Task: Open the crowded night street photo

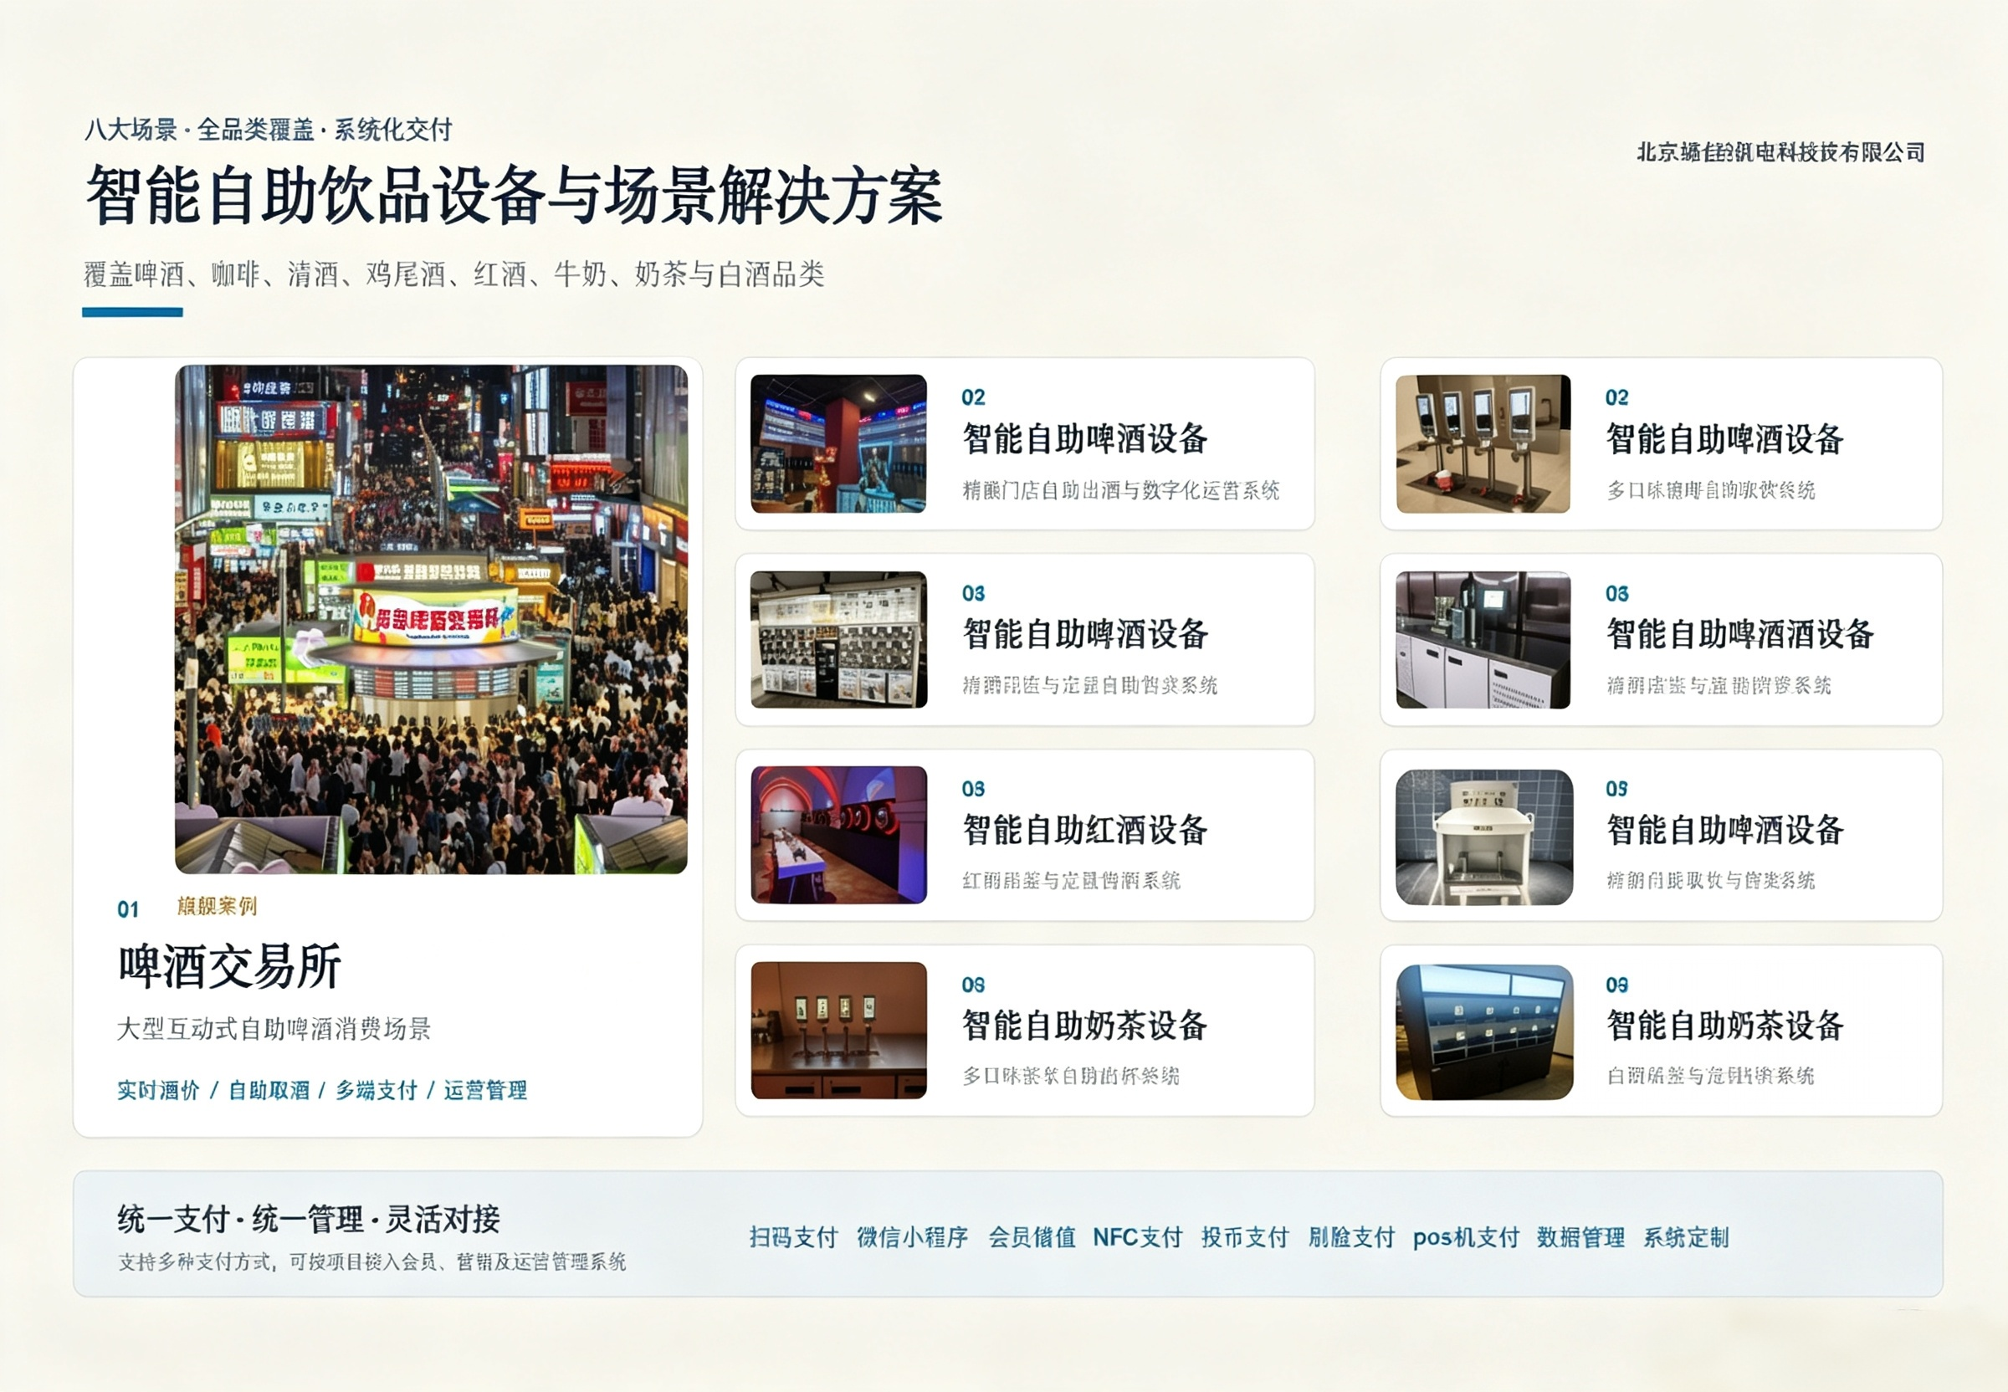Action: (x=431, y=619)
